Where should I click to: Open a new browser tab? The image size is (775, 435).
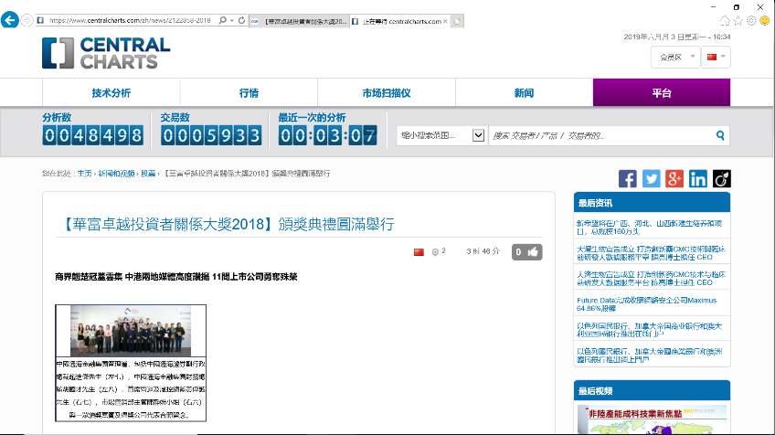(458, 21)
